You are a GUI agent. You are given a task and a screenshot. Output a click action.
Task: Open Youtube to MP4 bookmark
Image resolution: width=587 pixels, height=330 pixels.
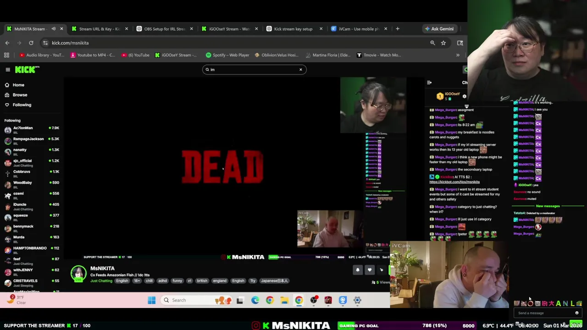tap(93, 55)
